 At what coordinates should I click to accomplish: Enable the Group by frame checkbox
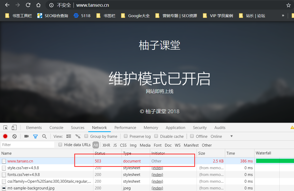click(86, 136)
